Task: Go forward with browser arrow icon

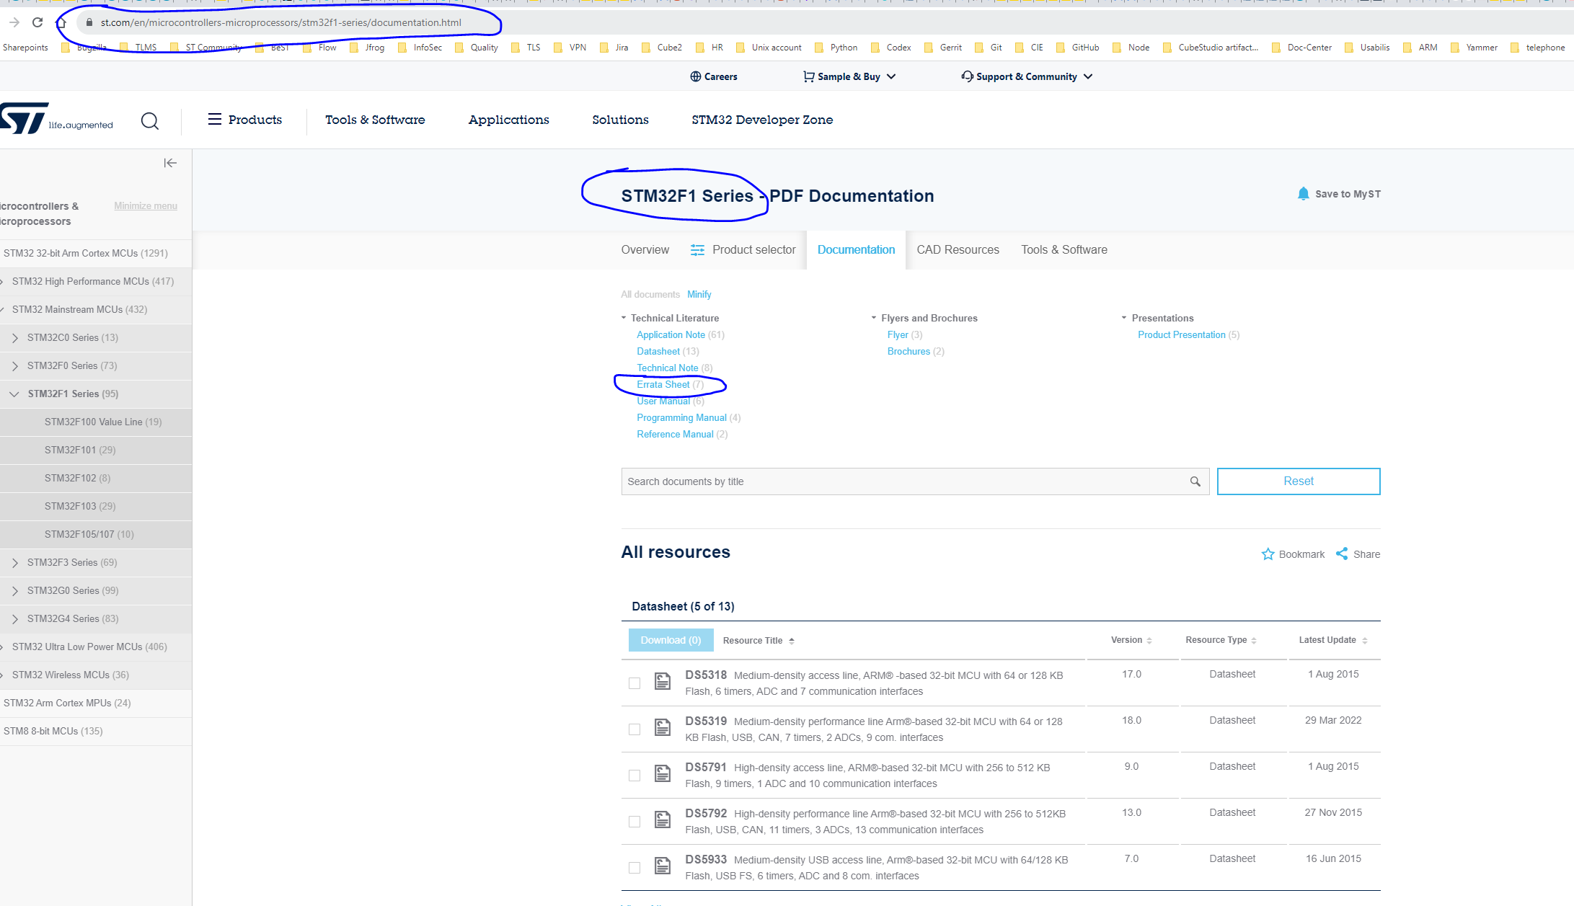Action: coord(14,22)
